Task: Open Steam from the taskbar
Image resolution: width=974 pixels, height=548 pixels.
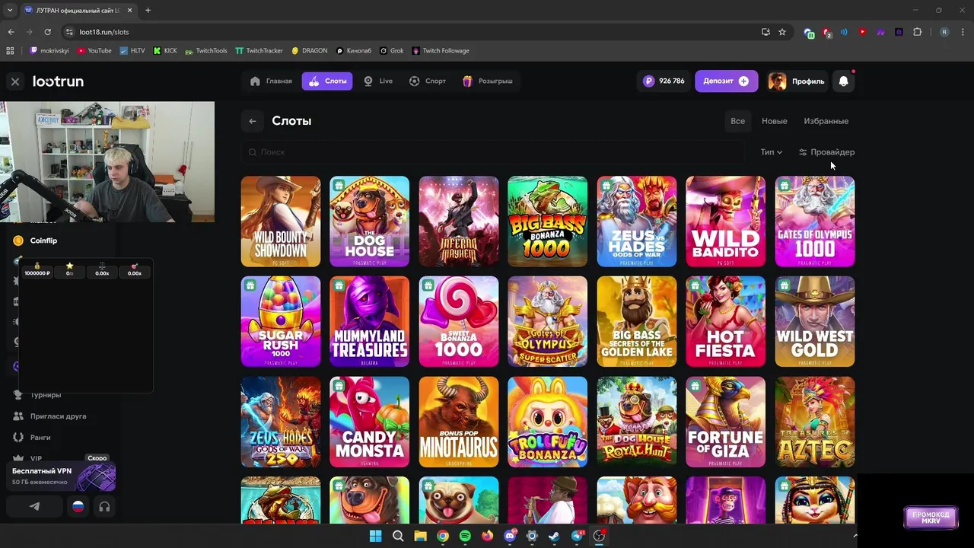Action: 554,536
